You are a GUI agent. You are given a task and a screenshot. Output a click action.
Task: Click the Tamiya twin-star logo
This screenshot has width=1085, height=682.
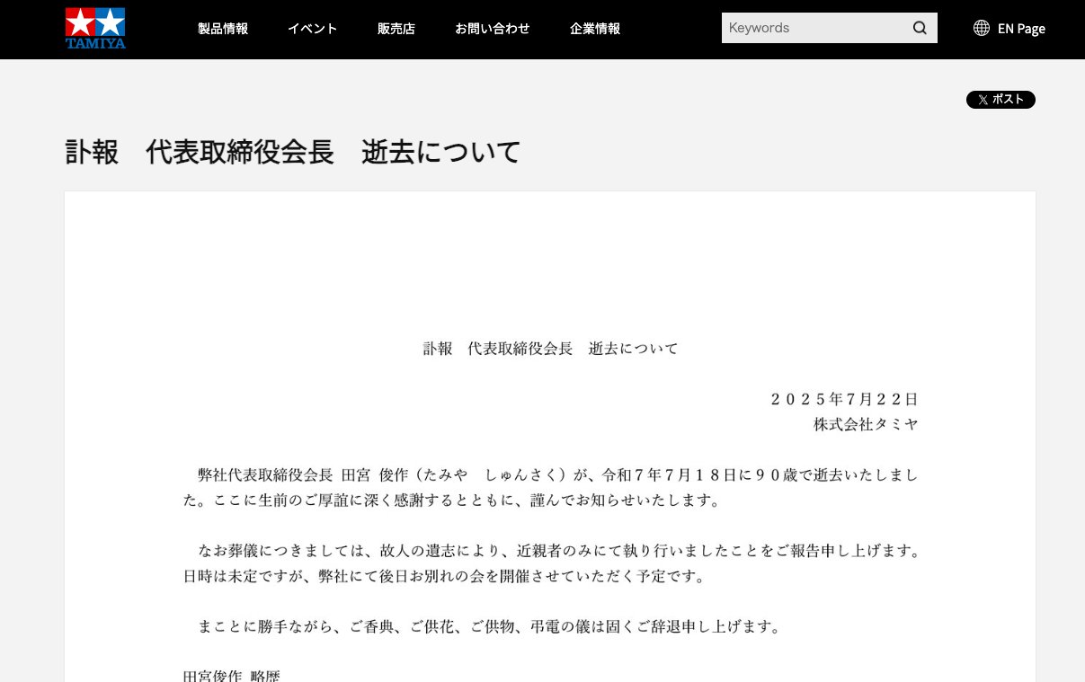click(95, 28)
